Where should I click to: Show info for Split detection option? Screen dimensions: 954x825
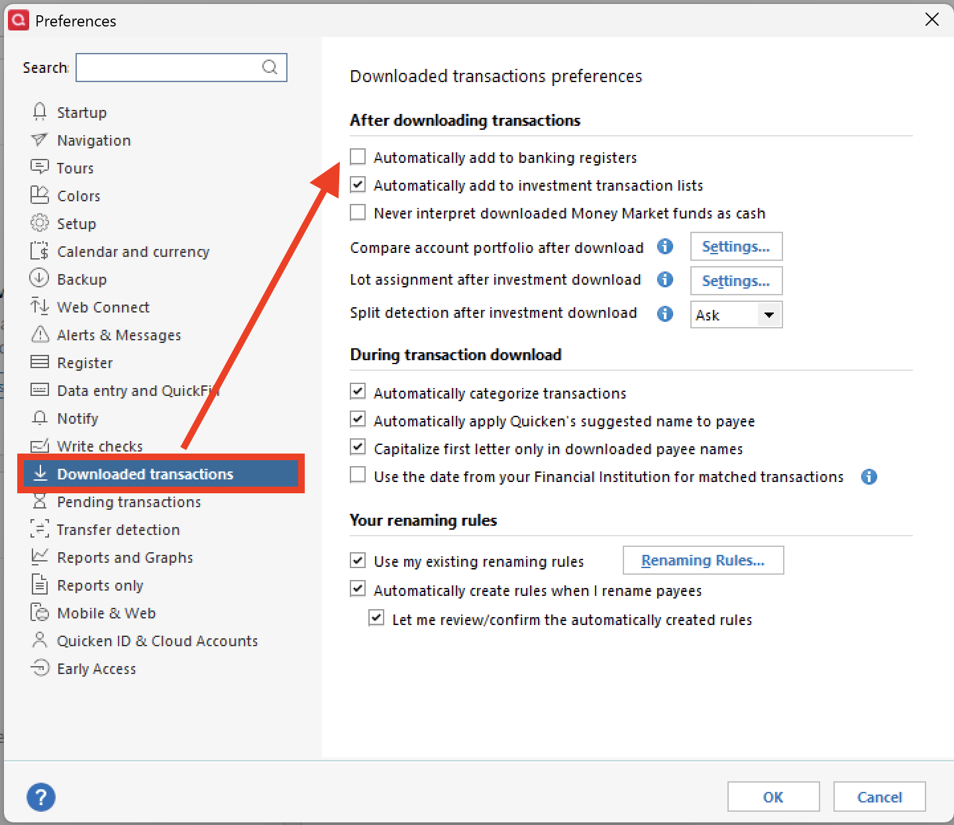tap(665, 313)
